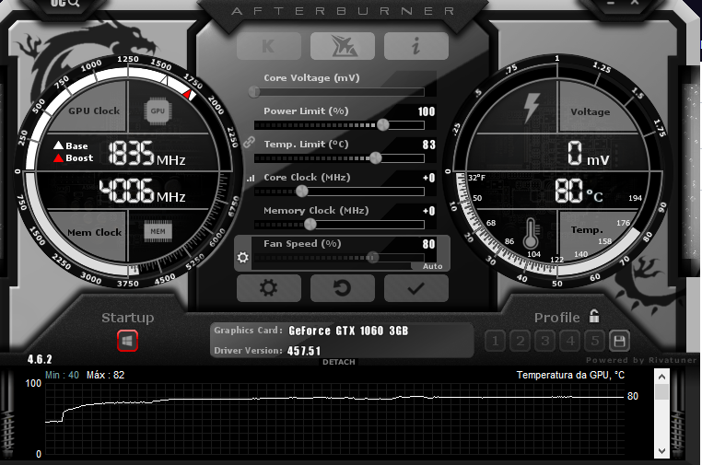Select profile slot 3
Image resolution: width=702 pixels, height=465 pixels.
pyautogui.click(x=544, y=342)
